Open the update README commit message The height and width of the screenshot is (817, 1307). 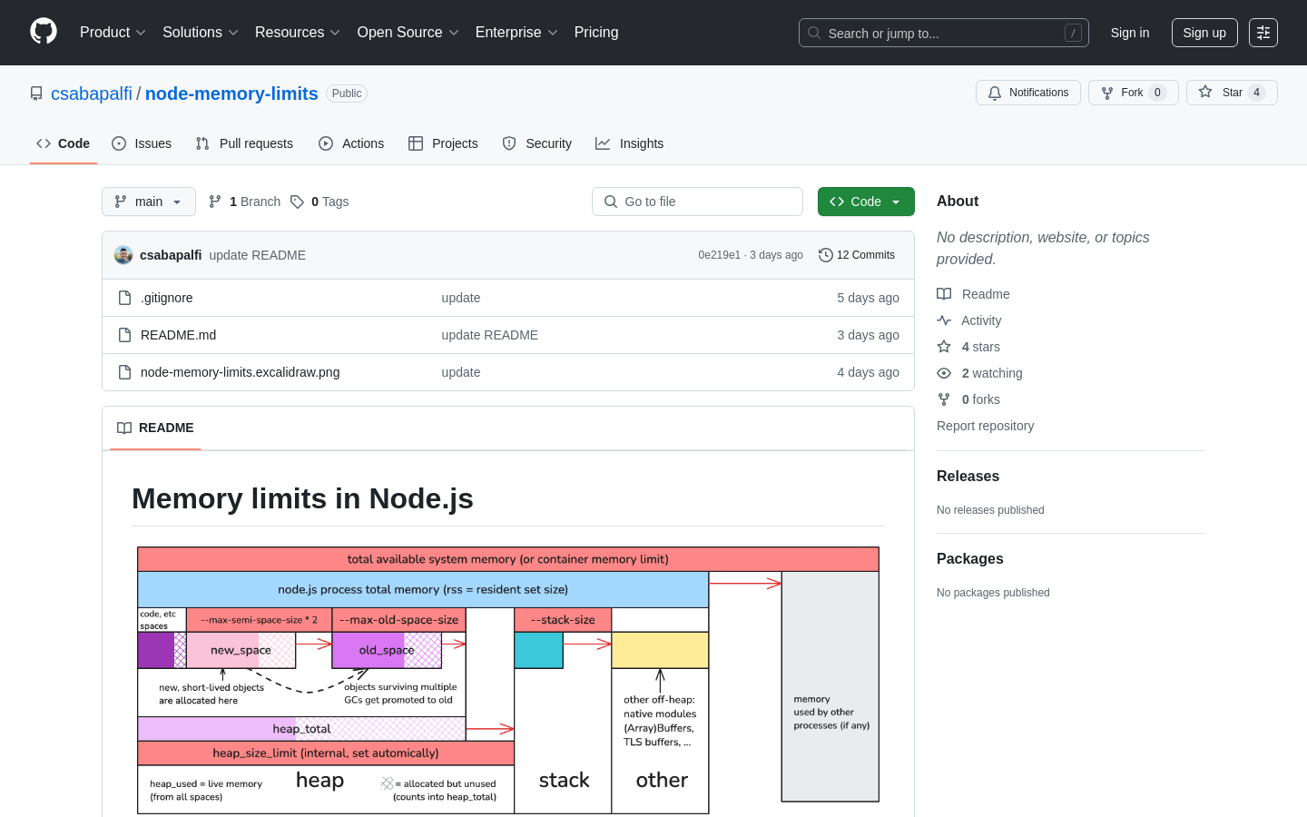click(x=258, y=255)
